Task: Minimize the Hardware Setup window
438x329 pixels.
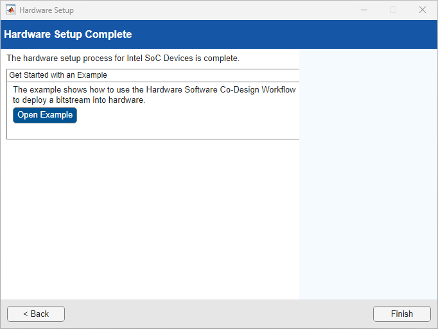Action: pos(364,10)
